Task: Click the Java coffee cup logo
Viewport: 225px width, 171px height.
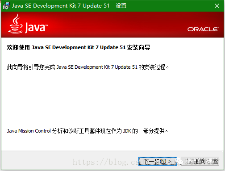Action: (x=16, y=24)
